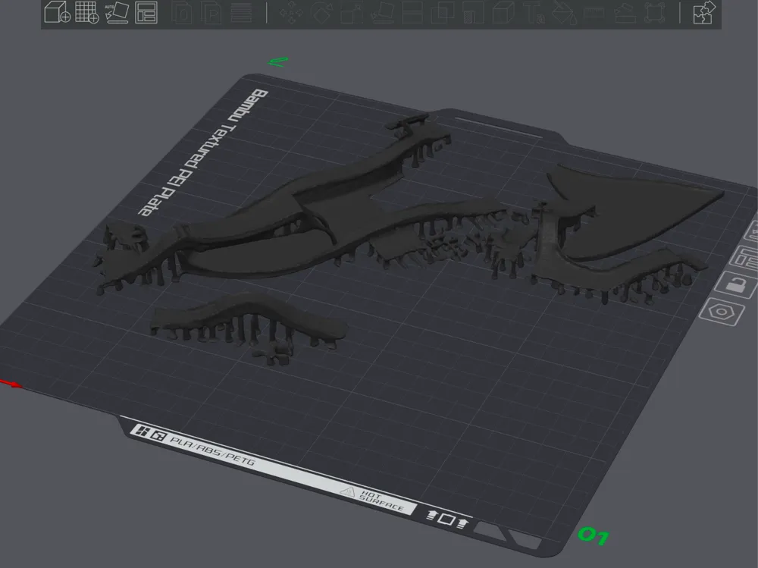Open the Assembly View puzzle icon
This screenshot has width=758, height=568.
coord(703,12)
